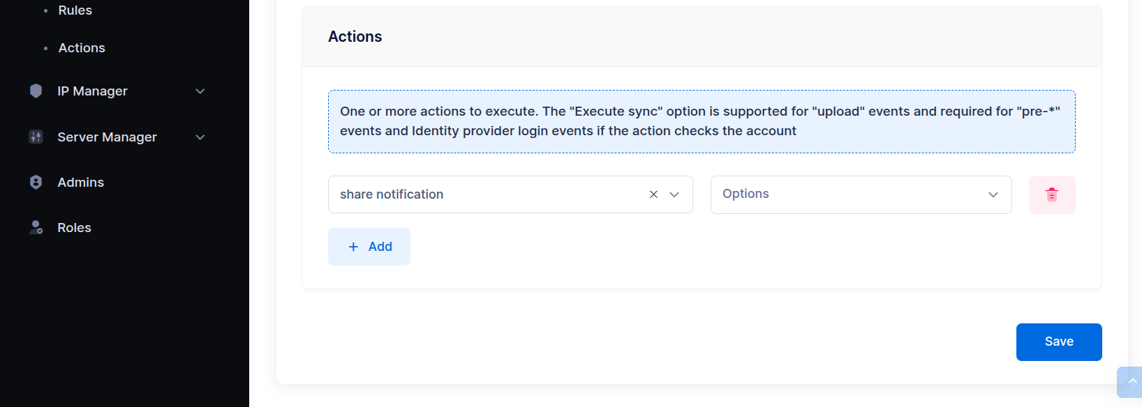This screenshot has width=1142, height=407.
Task: Delete the share notification action row
Action: 1051,194
